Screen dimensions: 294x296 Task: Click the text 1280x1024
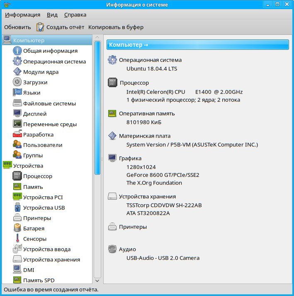tap(141, 167)
